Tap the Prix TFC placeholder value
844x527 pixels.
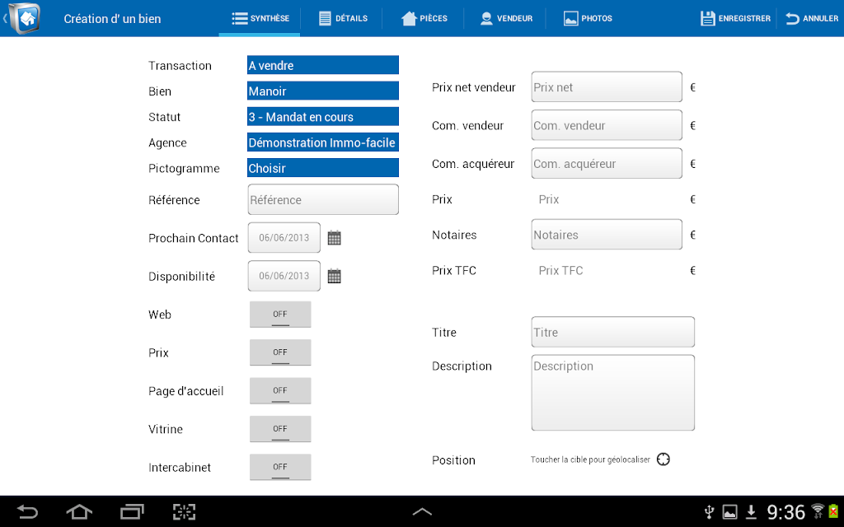[x=560, y=270]
